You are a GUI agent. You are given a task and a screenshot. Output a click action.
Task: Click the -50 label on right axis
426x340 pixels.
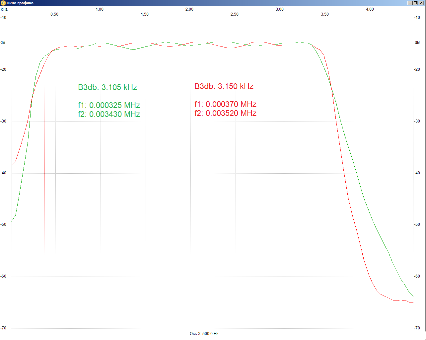pos(417,224)
